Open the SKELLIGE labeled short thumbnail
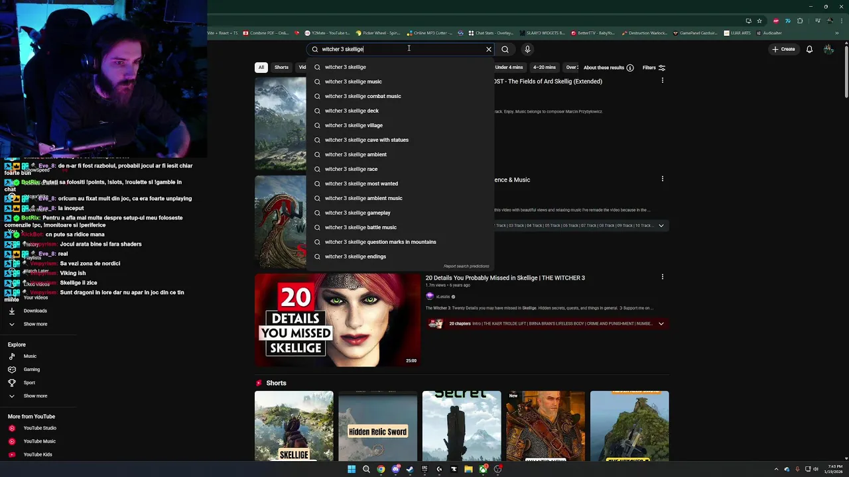Viewport: 849px width, 477px height. coord(294,426)
